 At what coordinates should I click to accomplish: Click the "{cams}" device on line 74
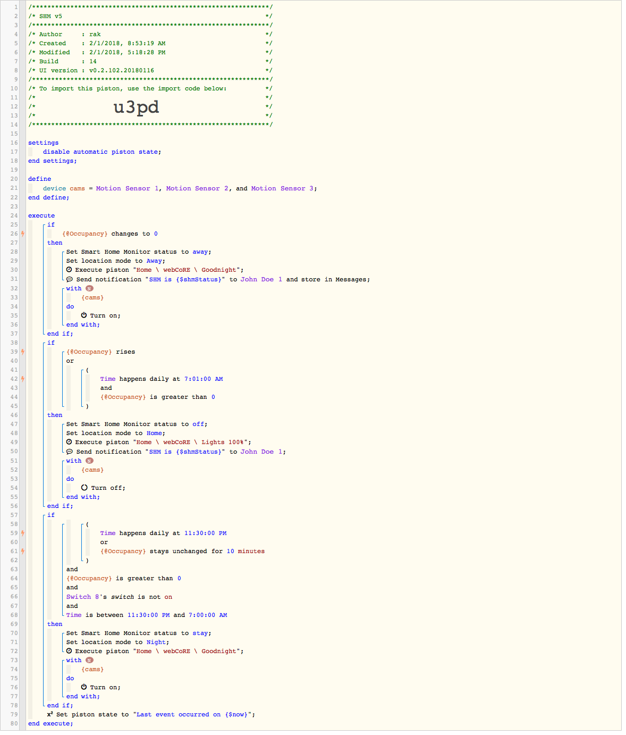pos(92,669)
